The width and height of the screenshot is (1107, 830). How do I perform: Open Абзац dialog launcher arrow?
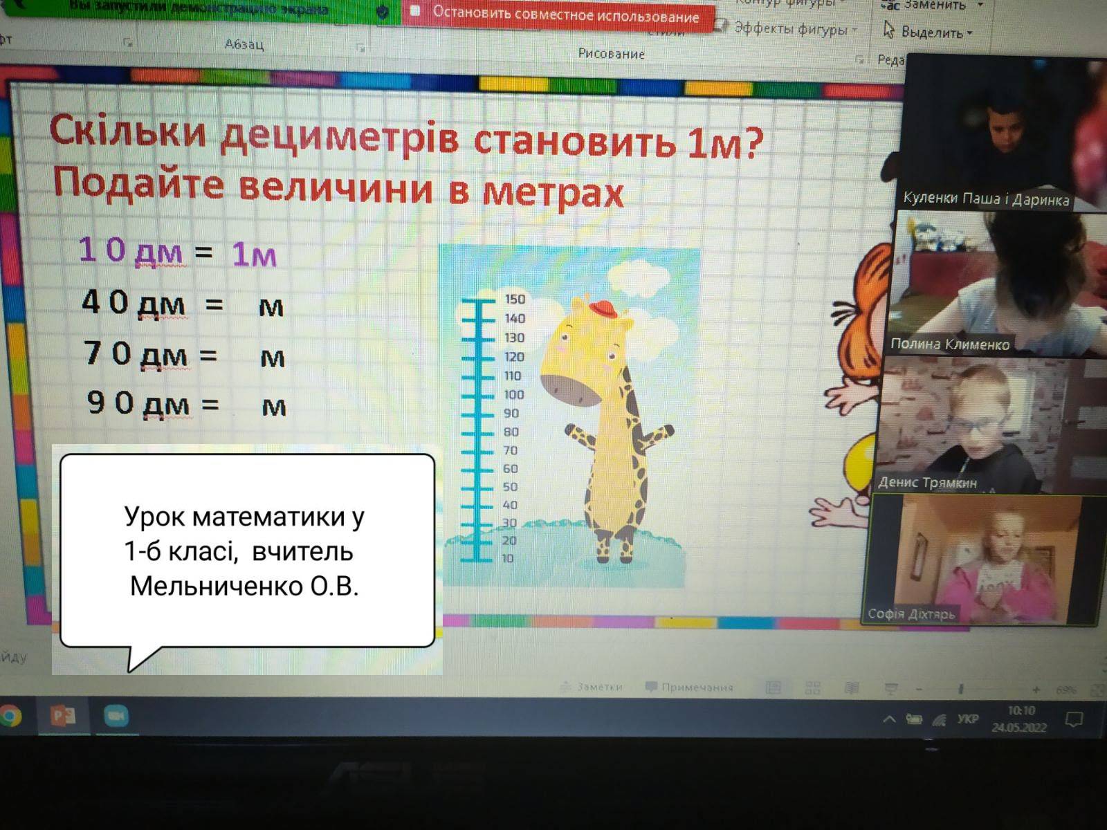(360, 47)
